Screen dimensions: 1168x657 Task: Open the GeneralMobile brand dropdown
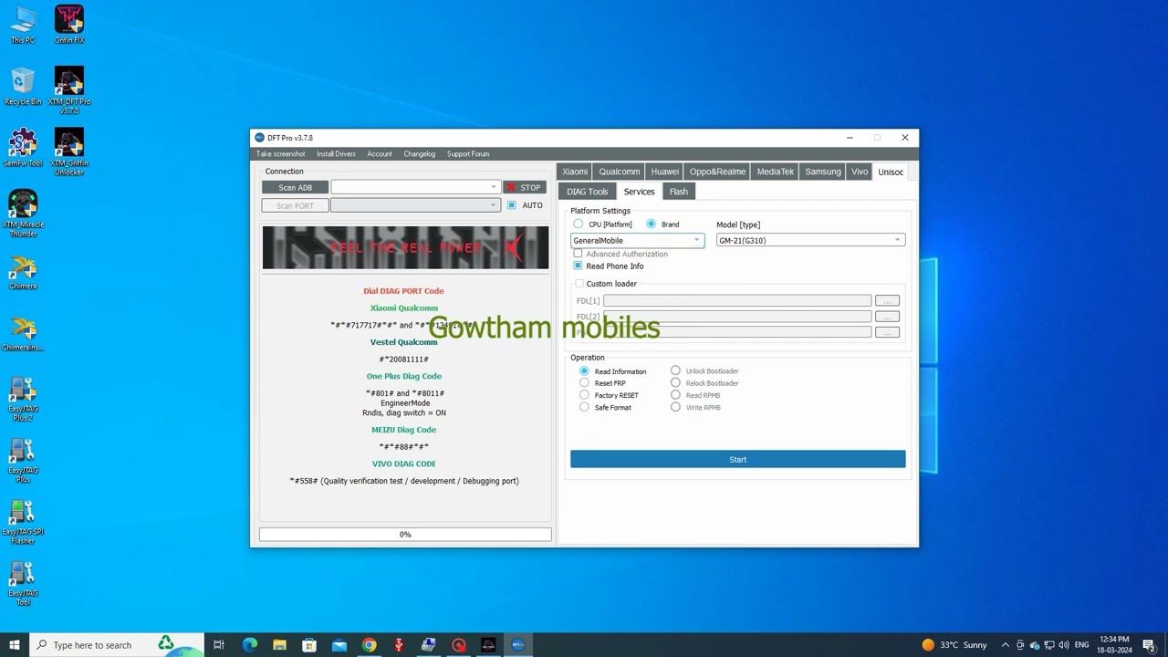(637, 241)
